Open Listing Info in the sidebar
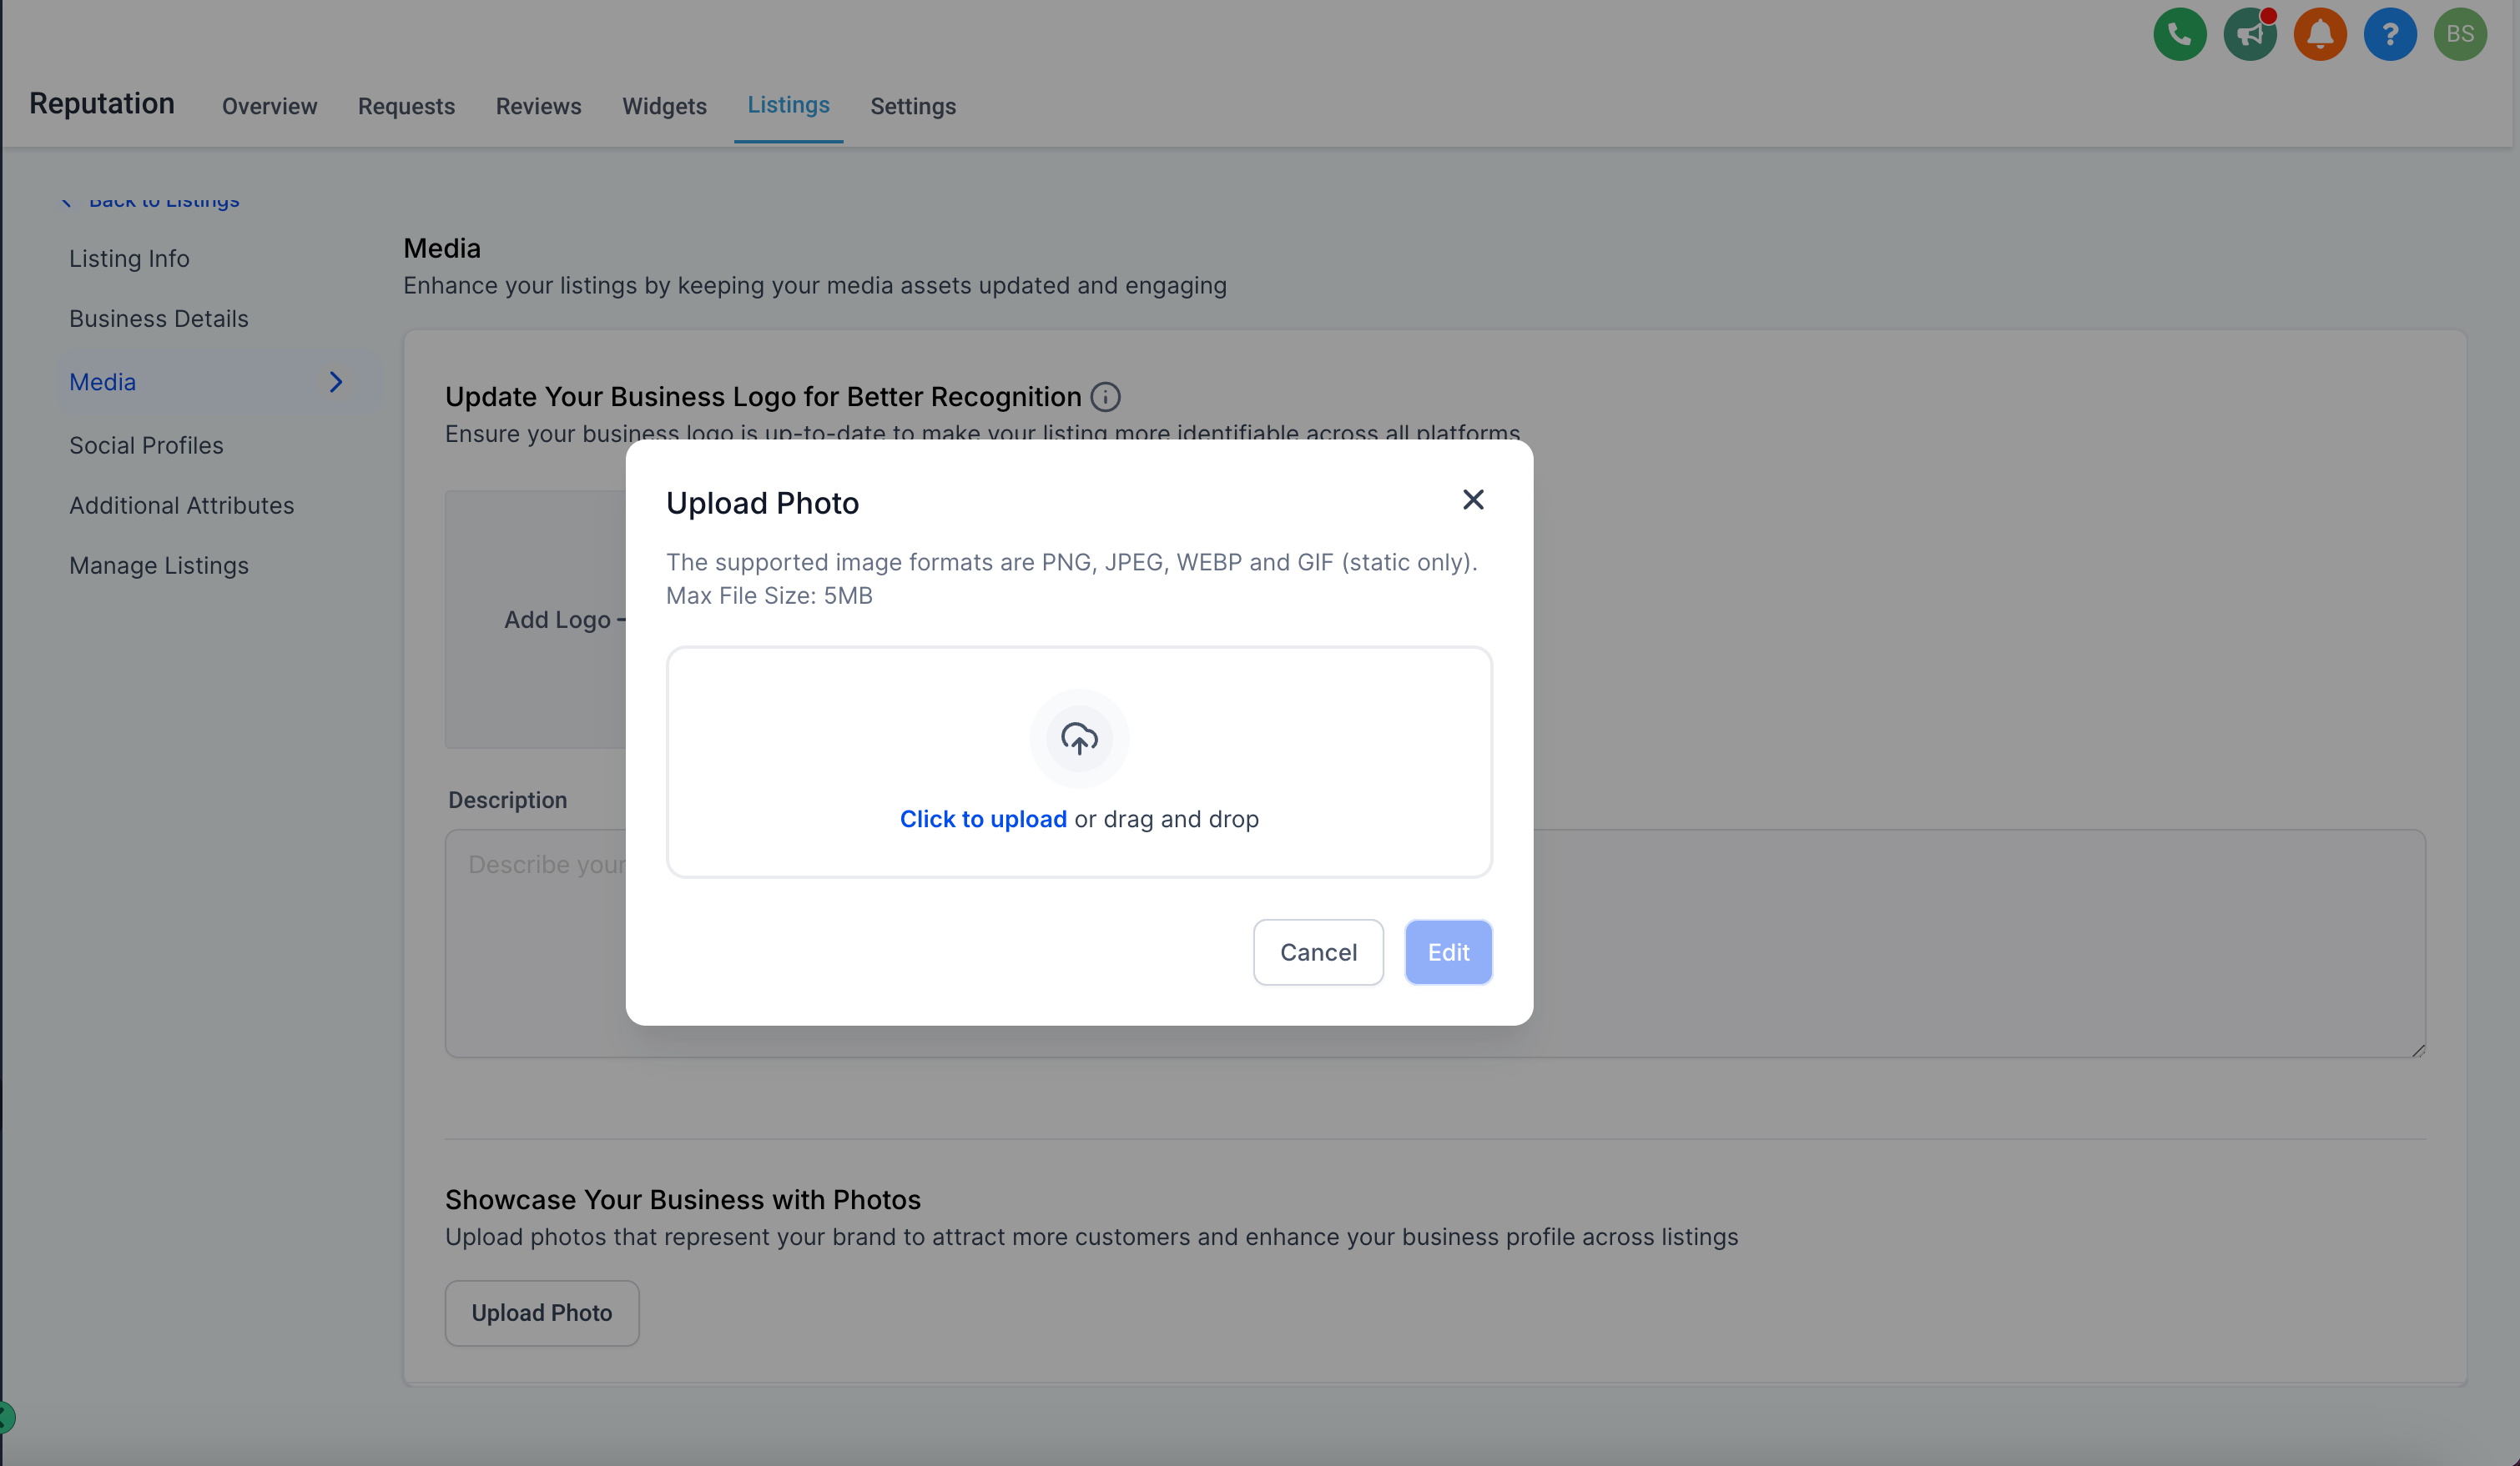 (x=129, y=259)
